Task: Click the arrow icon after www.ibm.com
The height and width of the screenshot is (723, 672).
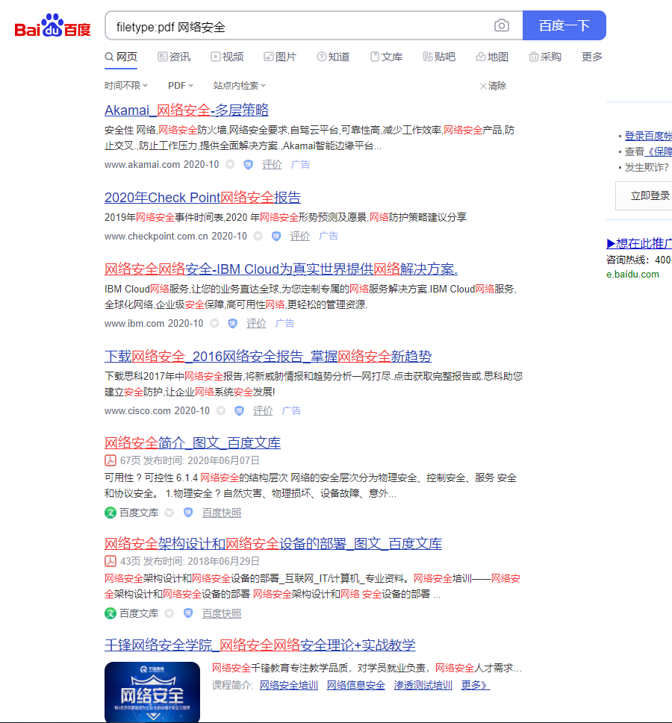Action: click(214, 323)
